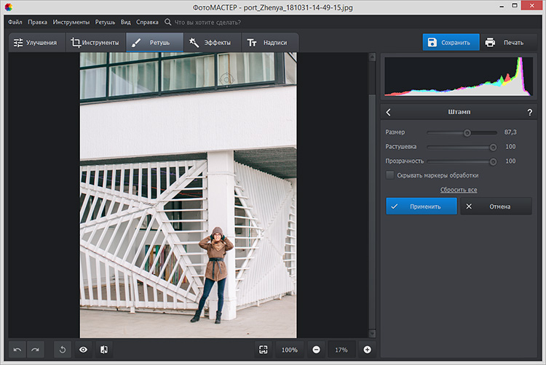This screenshot has width=546, height=365.
Task: Click the help question mark icon
Action: tap(529, 112)
